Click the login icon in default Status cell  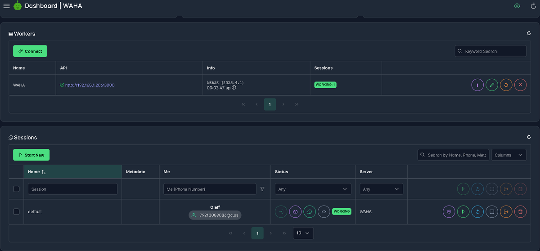point(281,211)
